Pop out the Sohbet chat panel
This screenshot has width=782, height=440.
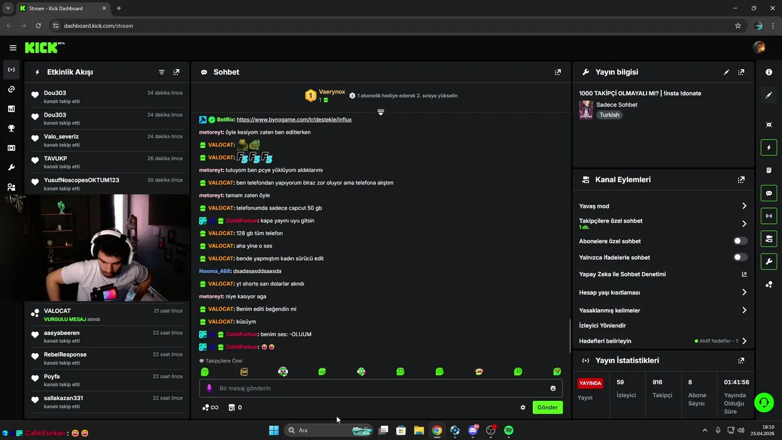558,72
